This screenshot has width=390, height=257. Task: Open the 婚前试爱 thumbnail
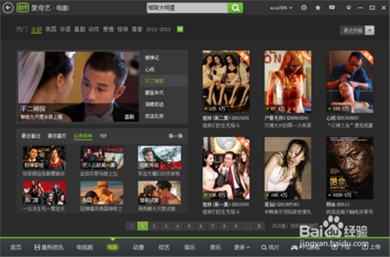(159, 193)
